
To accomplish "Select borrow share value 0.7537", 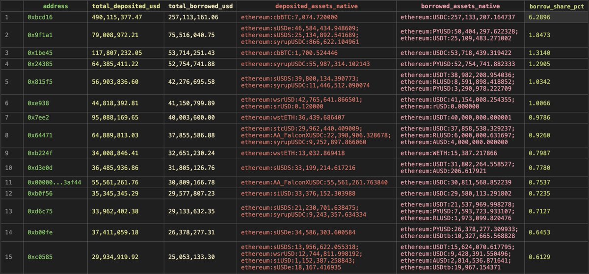I will point(539,182).
